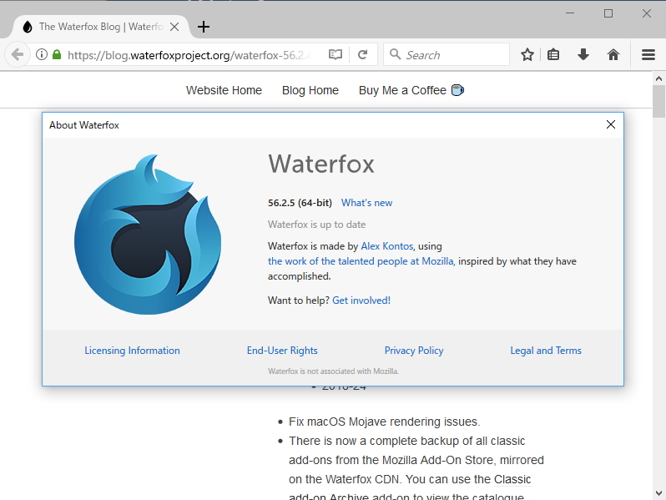Open the Downloads arrow icon

(x=583, y=54)
